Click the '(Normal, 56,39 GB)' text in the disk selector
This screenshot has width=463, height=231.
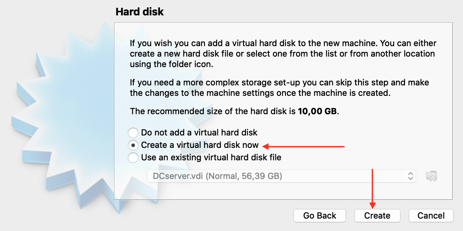[244, 176]
